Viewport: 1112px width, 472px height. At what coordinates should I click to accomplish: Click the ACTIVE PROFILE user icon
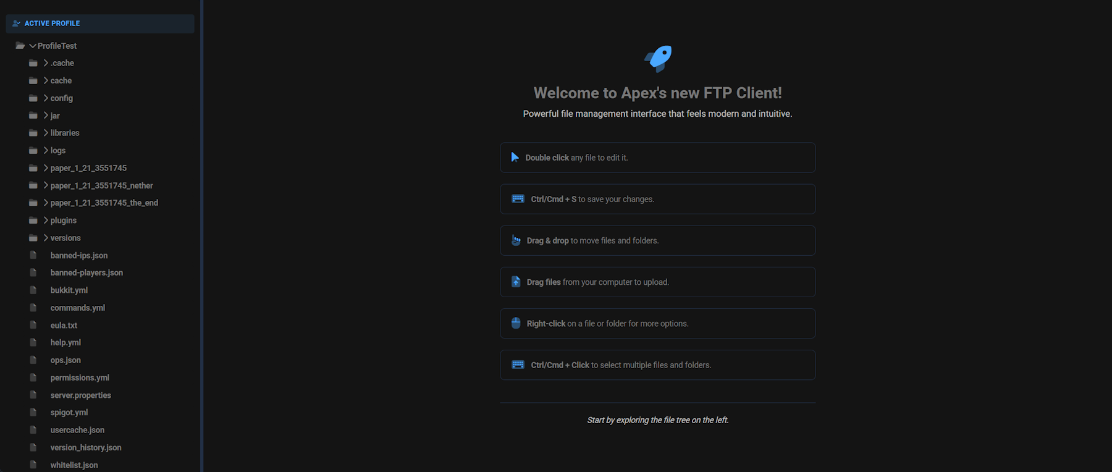coord(15,23)
